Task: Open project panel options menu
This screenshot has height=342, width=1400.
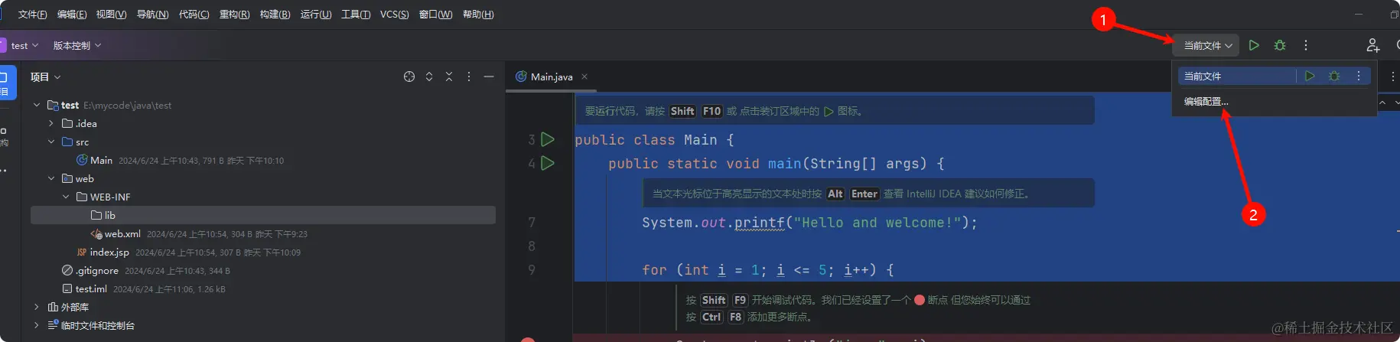Action: pyautogui.click(x=469, y=77)
